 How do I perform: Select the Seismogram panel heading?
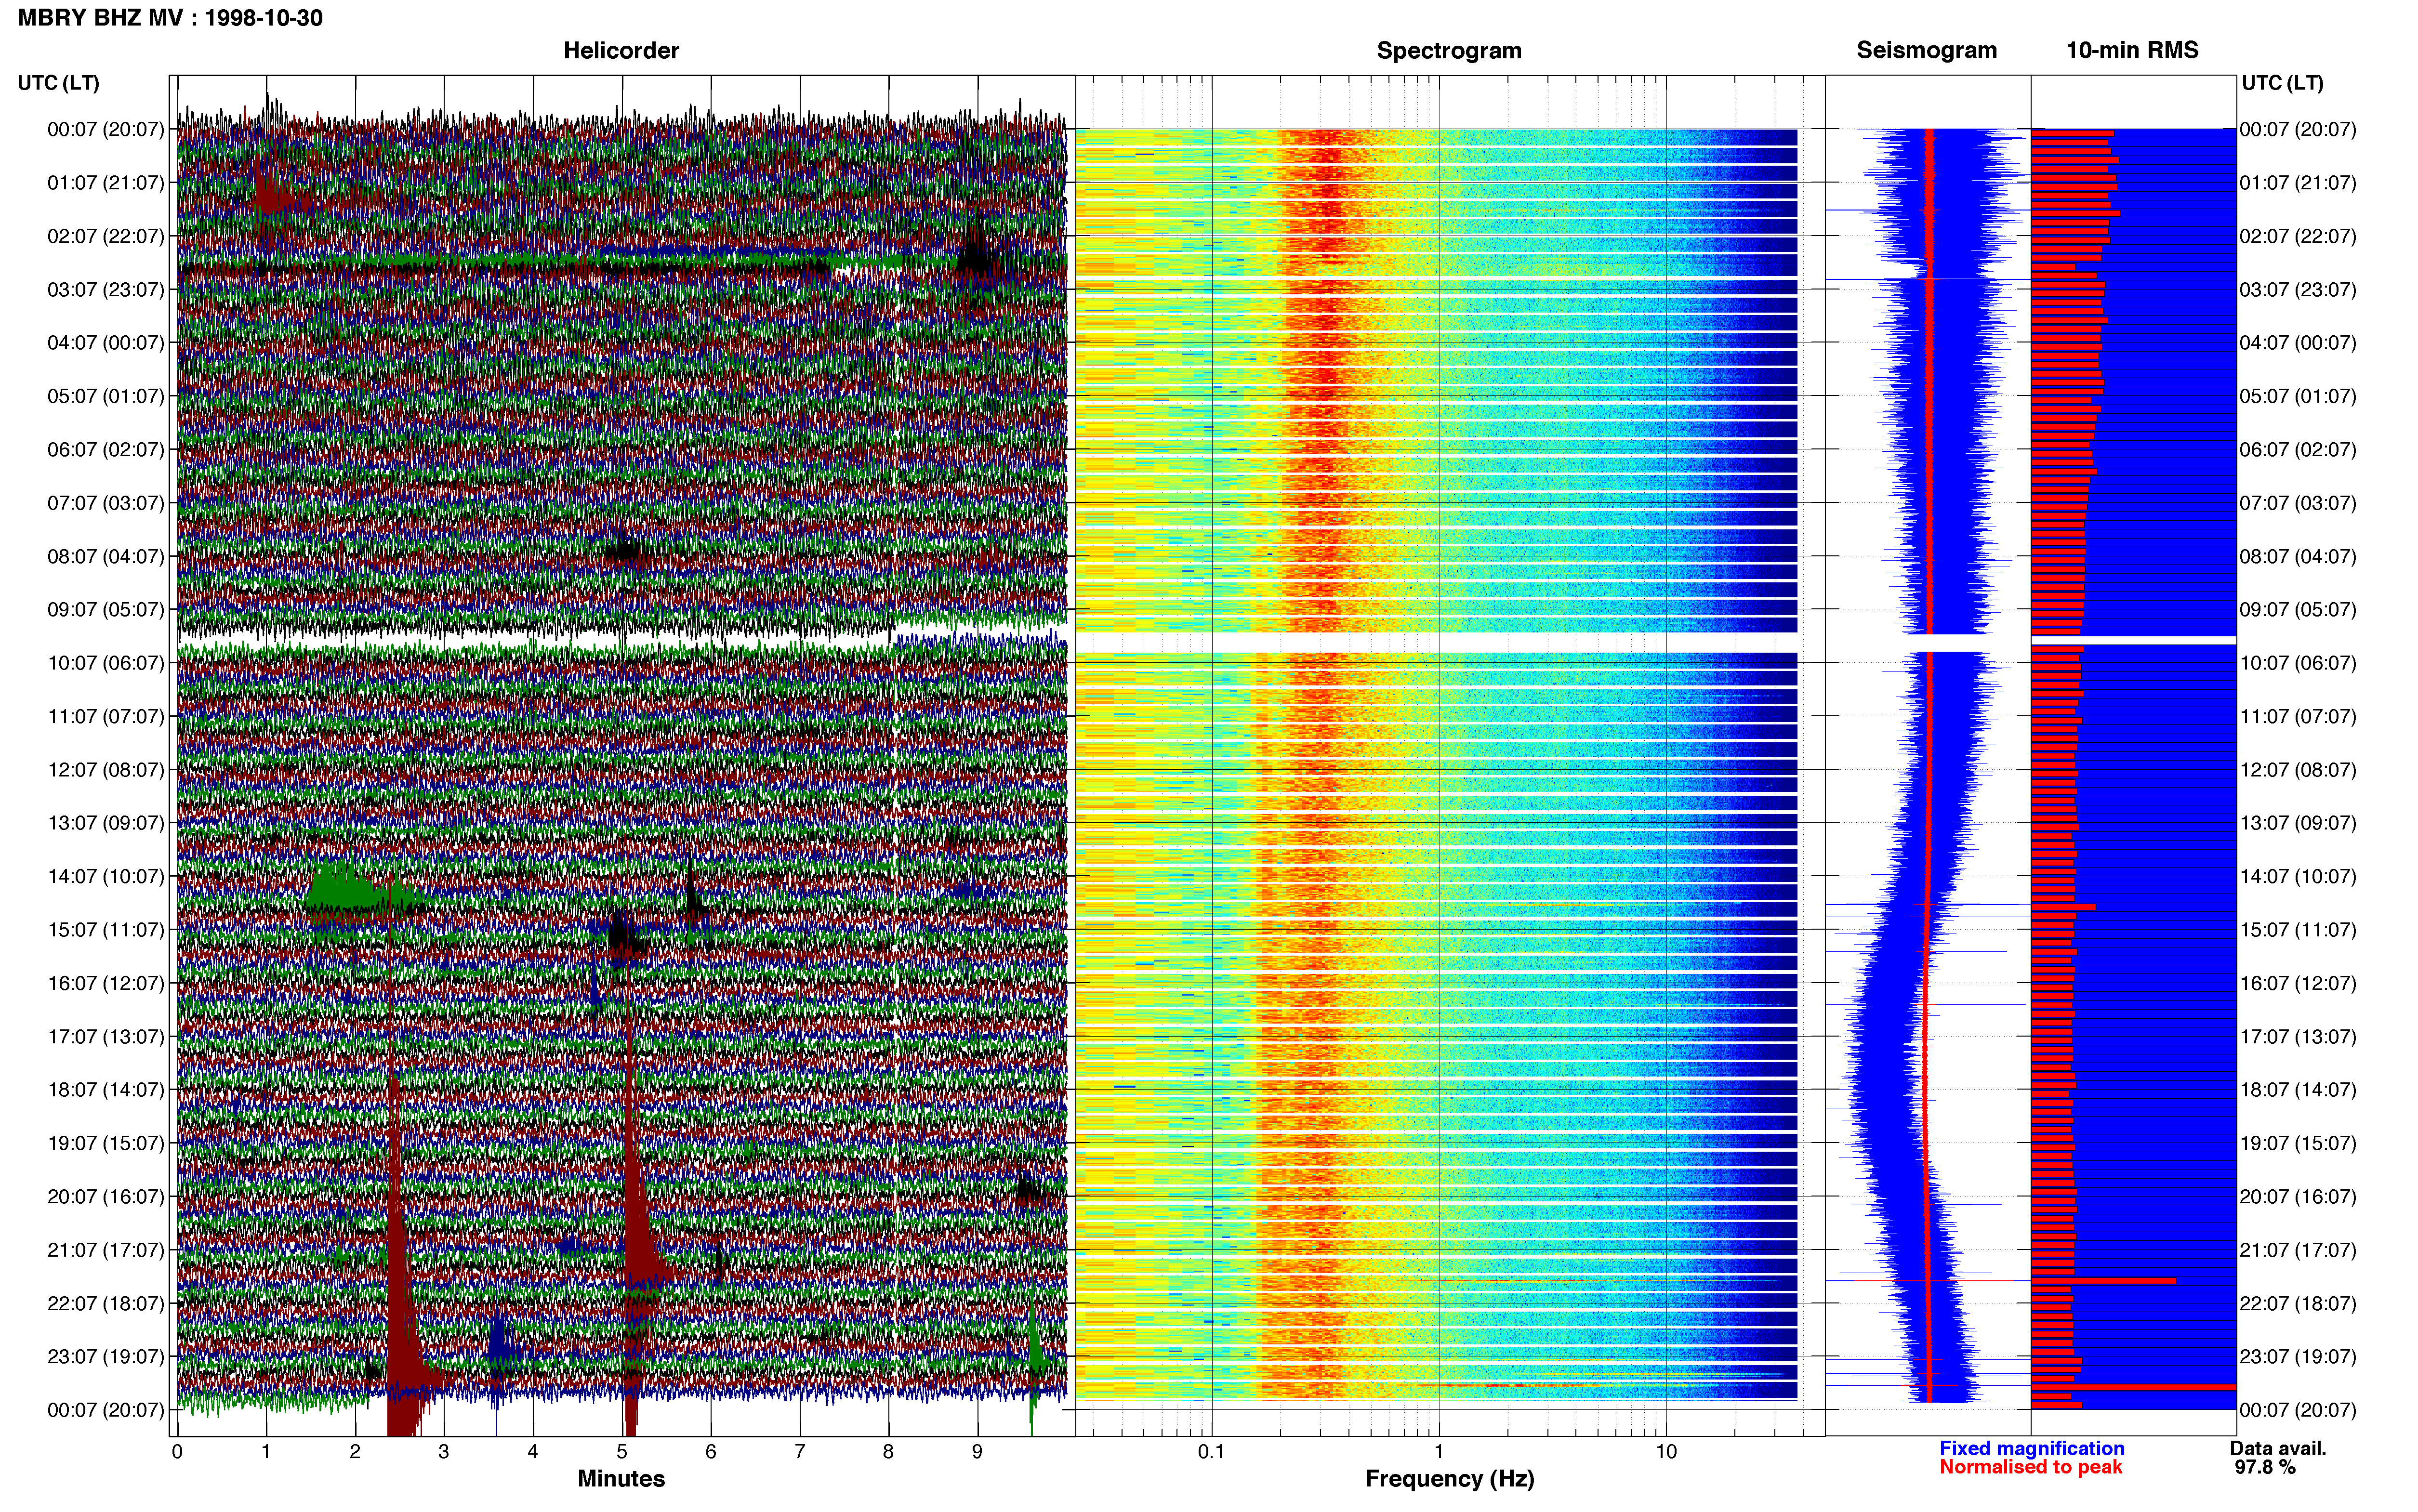tap(1926, 51)
